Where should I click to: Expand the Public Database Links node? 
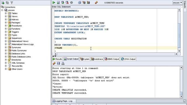(x=6, y=57)
